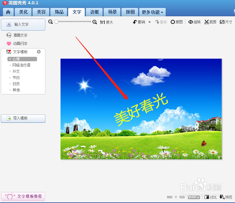This screenshot has height=203, width=235.
Task: Click the EXIF info button
Action: 194,197
